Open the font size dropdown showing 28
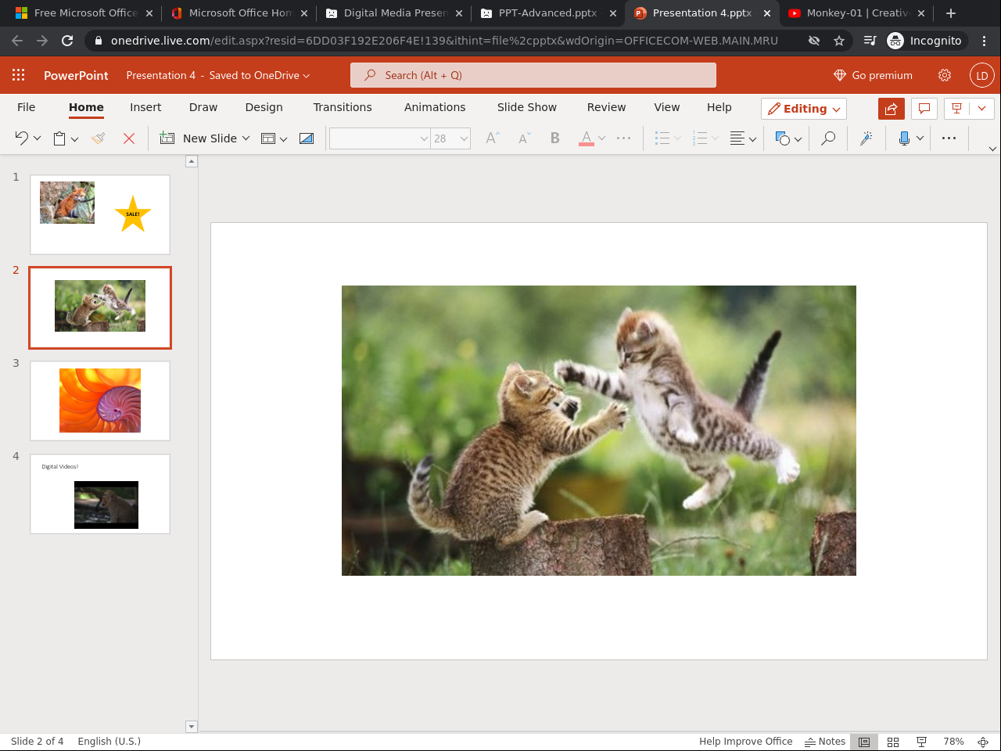 (x=464, y=138)
